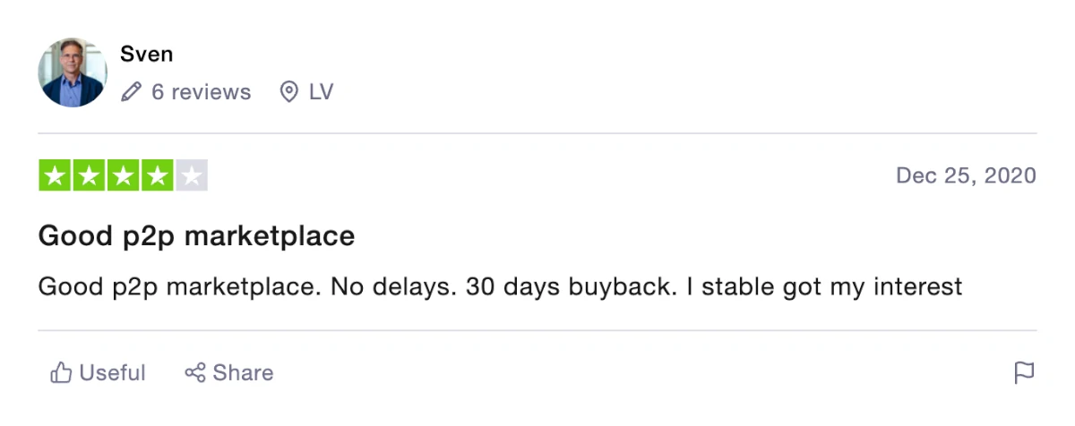Report the review with the flag icon

pos(1024,373)
